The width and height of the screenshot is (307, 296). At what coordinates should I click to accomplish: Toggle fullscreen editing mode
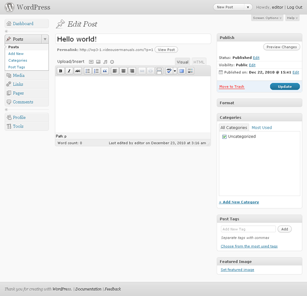(182, 71)
